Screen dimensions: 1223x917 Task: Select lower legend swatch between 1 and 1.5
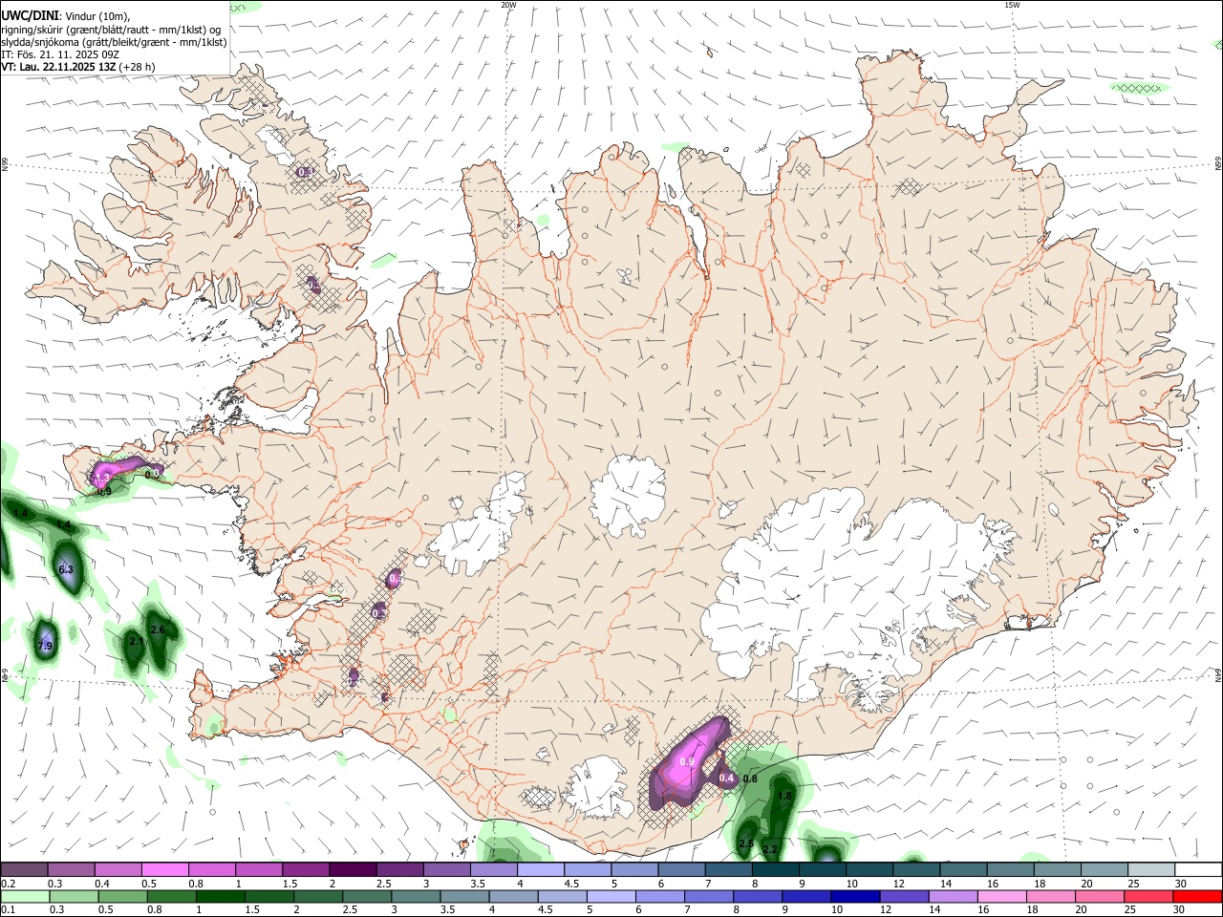click(x=221, y=896)
